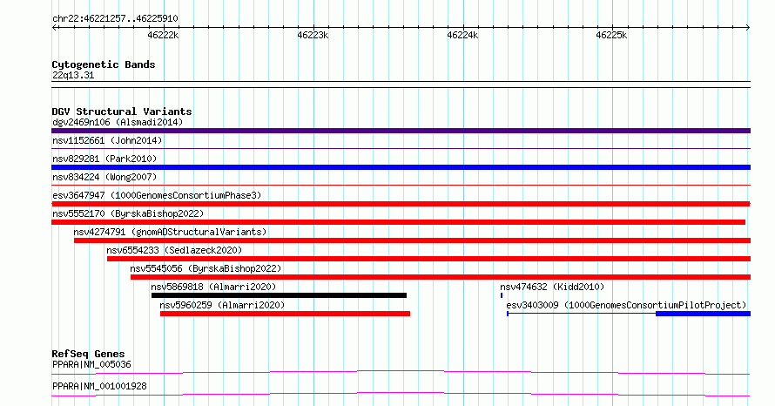Click the left arrow of the ruler
Screen dimensions: 775x406
coord(54,28)
